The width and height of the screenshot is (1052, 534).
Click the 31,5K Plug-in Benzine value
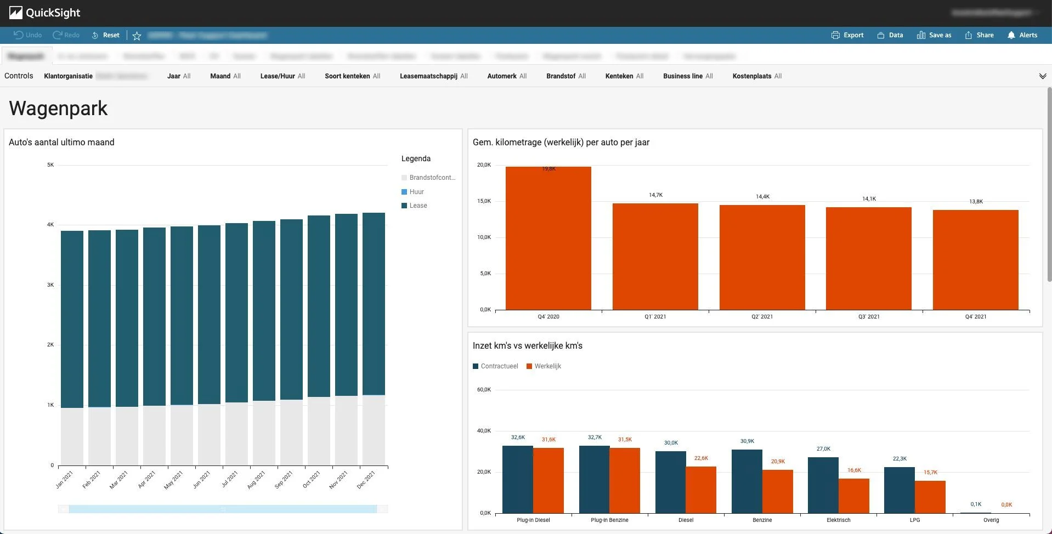pos(625,440)
